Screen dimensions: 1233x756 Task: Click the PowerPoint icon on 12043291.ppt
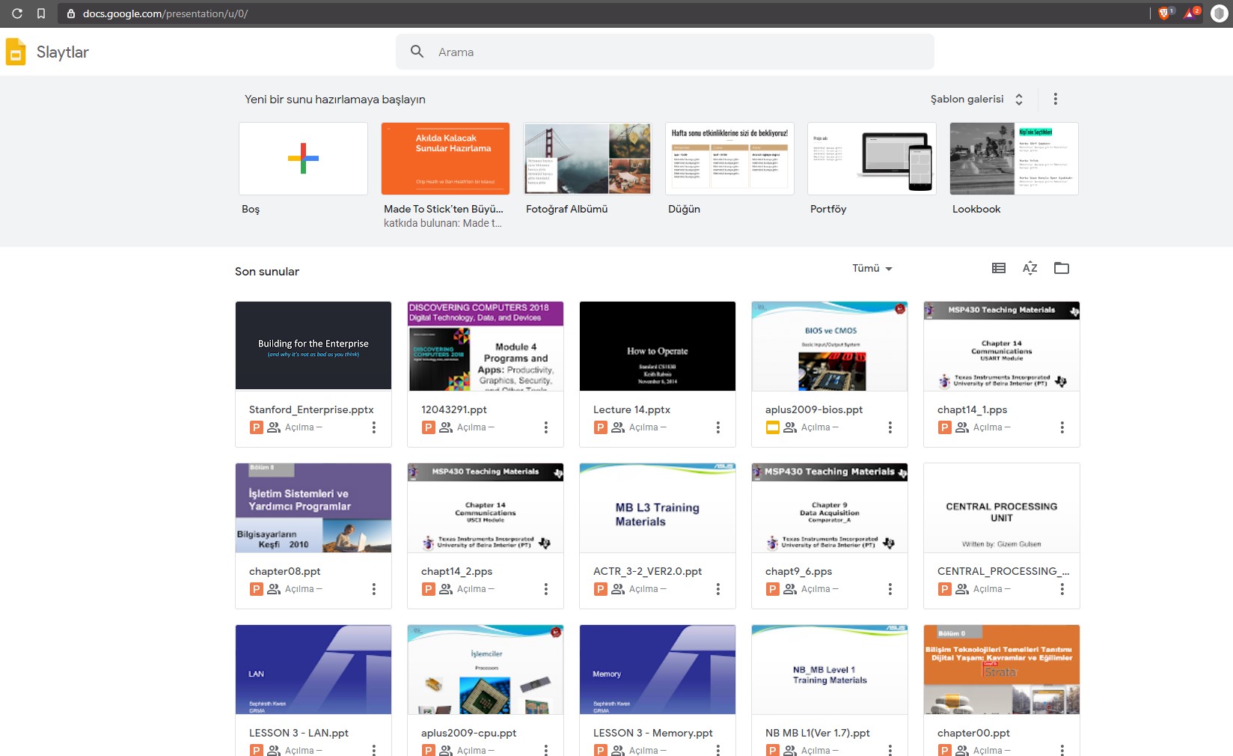(429, 427)
